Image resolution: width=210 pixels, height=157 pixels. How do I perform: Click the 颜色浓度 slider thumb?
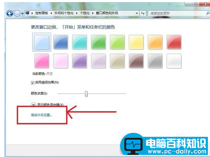point(86,94)
